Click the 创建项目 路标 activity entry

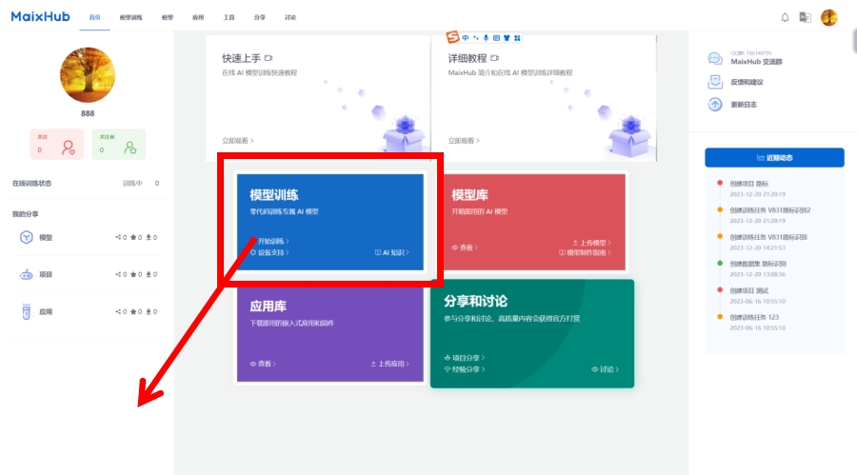point(748,184)
